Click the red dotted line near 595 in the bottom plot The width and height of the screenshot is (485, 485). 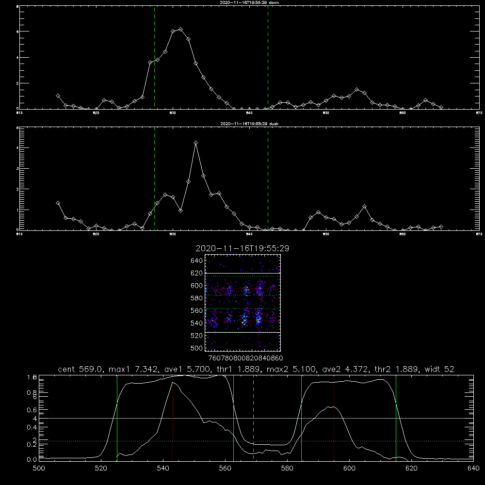pos(334,418)
